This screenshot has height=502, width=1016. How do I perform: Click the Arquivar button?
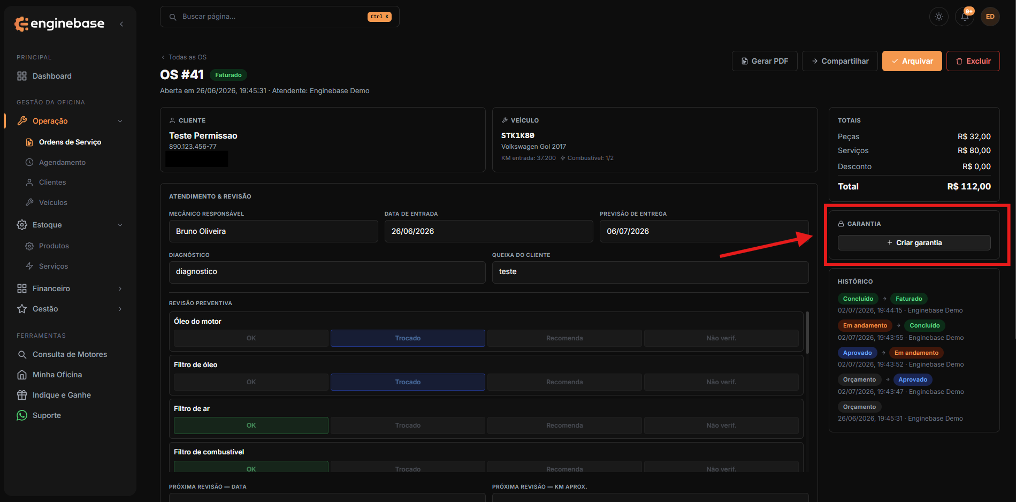pyautogui.click(x=912, y=61)
